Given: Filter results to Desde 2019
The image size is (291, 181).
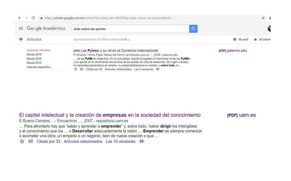Looking at the screenshot, I should point(34,55).
